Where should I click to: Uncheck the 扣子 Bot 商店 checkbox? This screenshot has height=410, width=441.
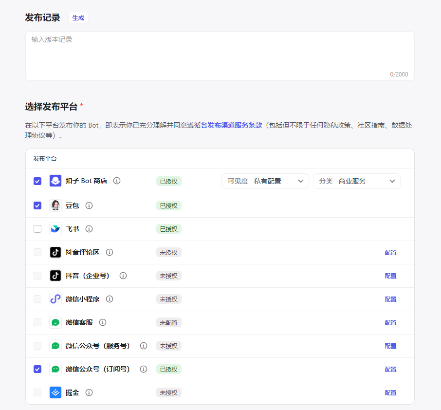(37, 181)
